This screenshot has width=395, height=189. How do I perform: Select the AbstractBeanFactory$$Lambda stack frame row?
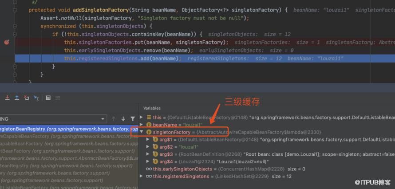coord(69,158)
